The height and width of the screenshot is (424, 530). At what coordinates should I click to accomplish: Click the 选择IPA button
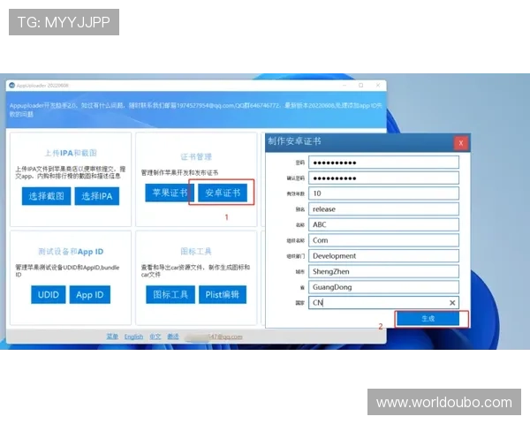96,196
